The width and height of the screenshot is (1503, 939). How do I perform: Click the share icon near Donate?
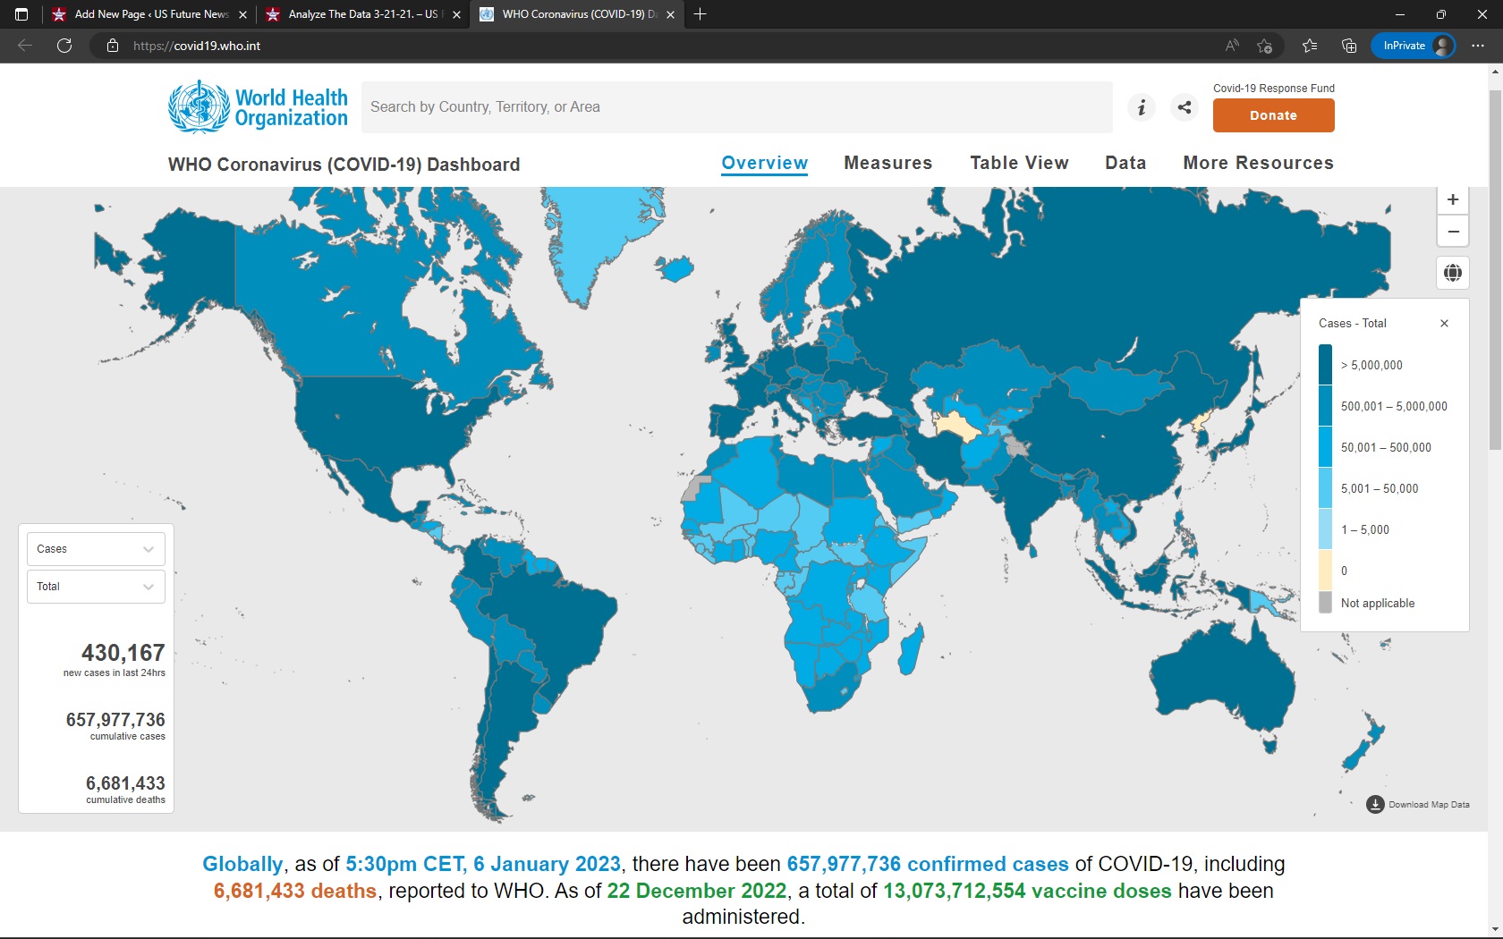[1185, 107]
